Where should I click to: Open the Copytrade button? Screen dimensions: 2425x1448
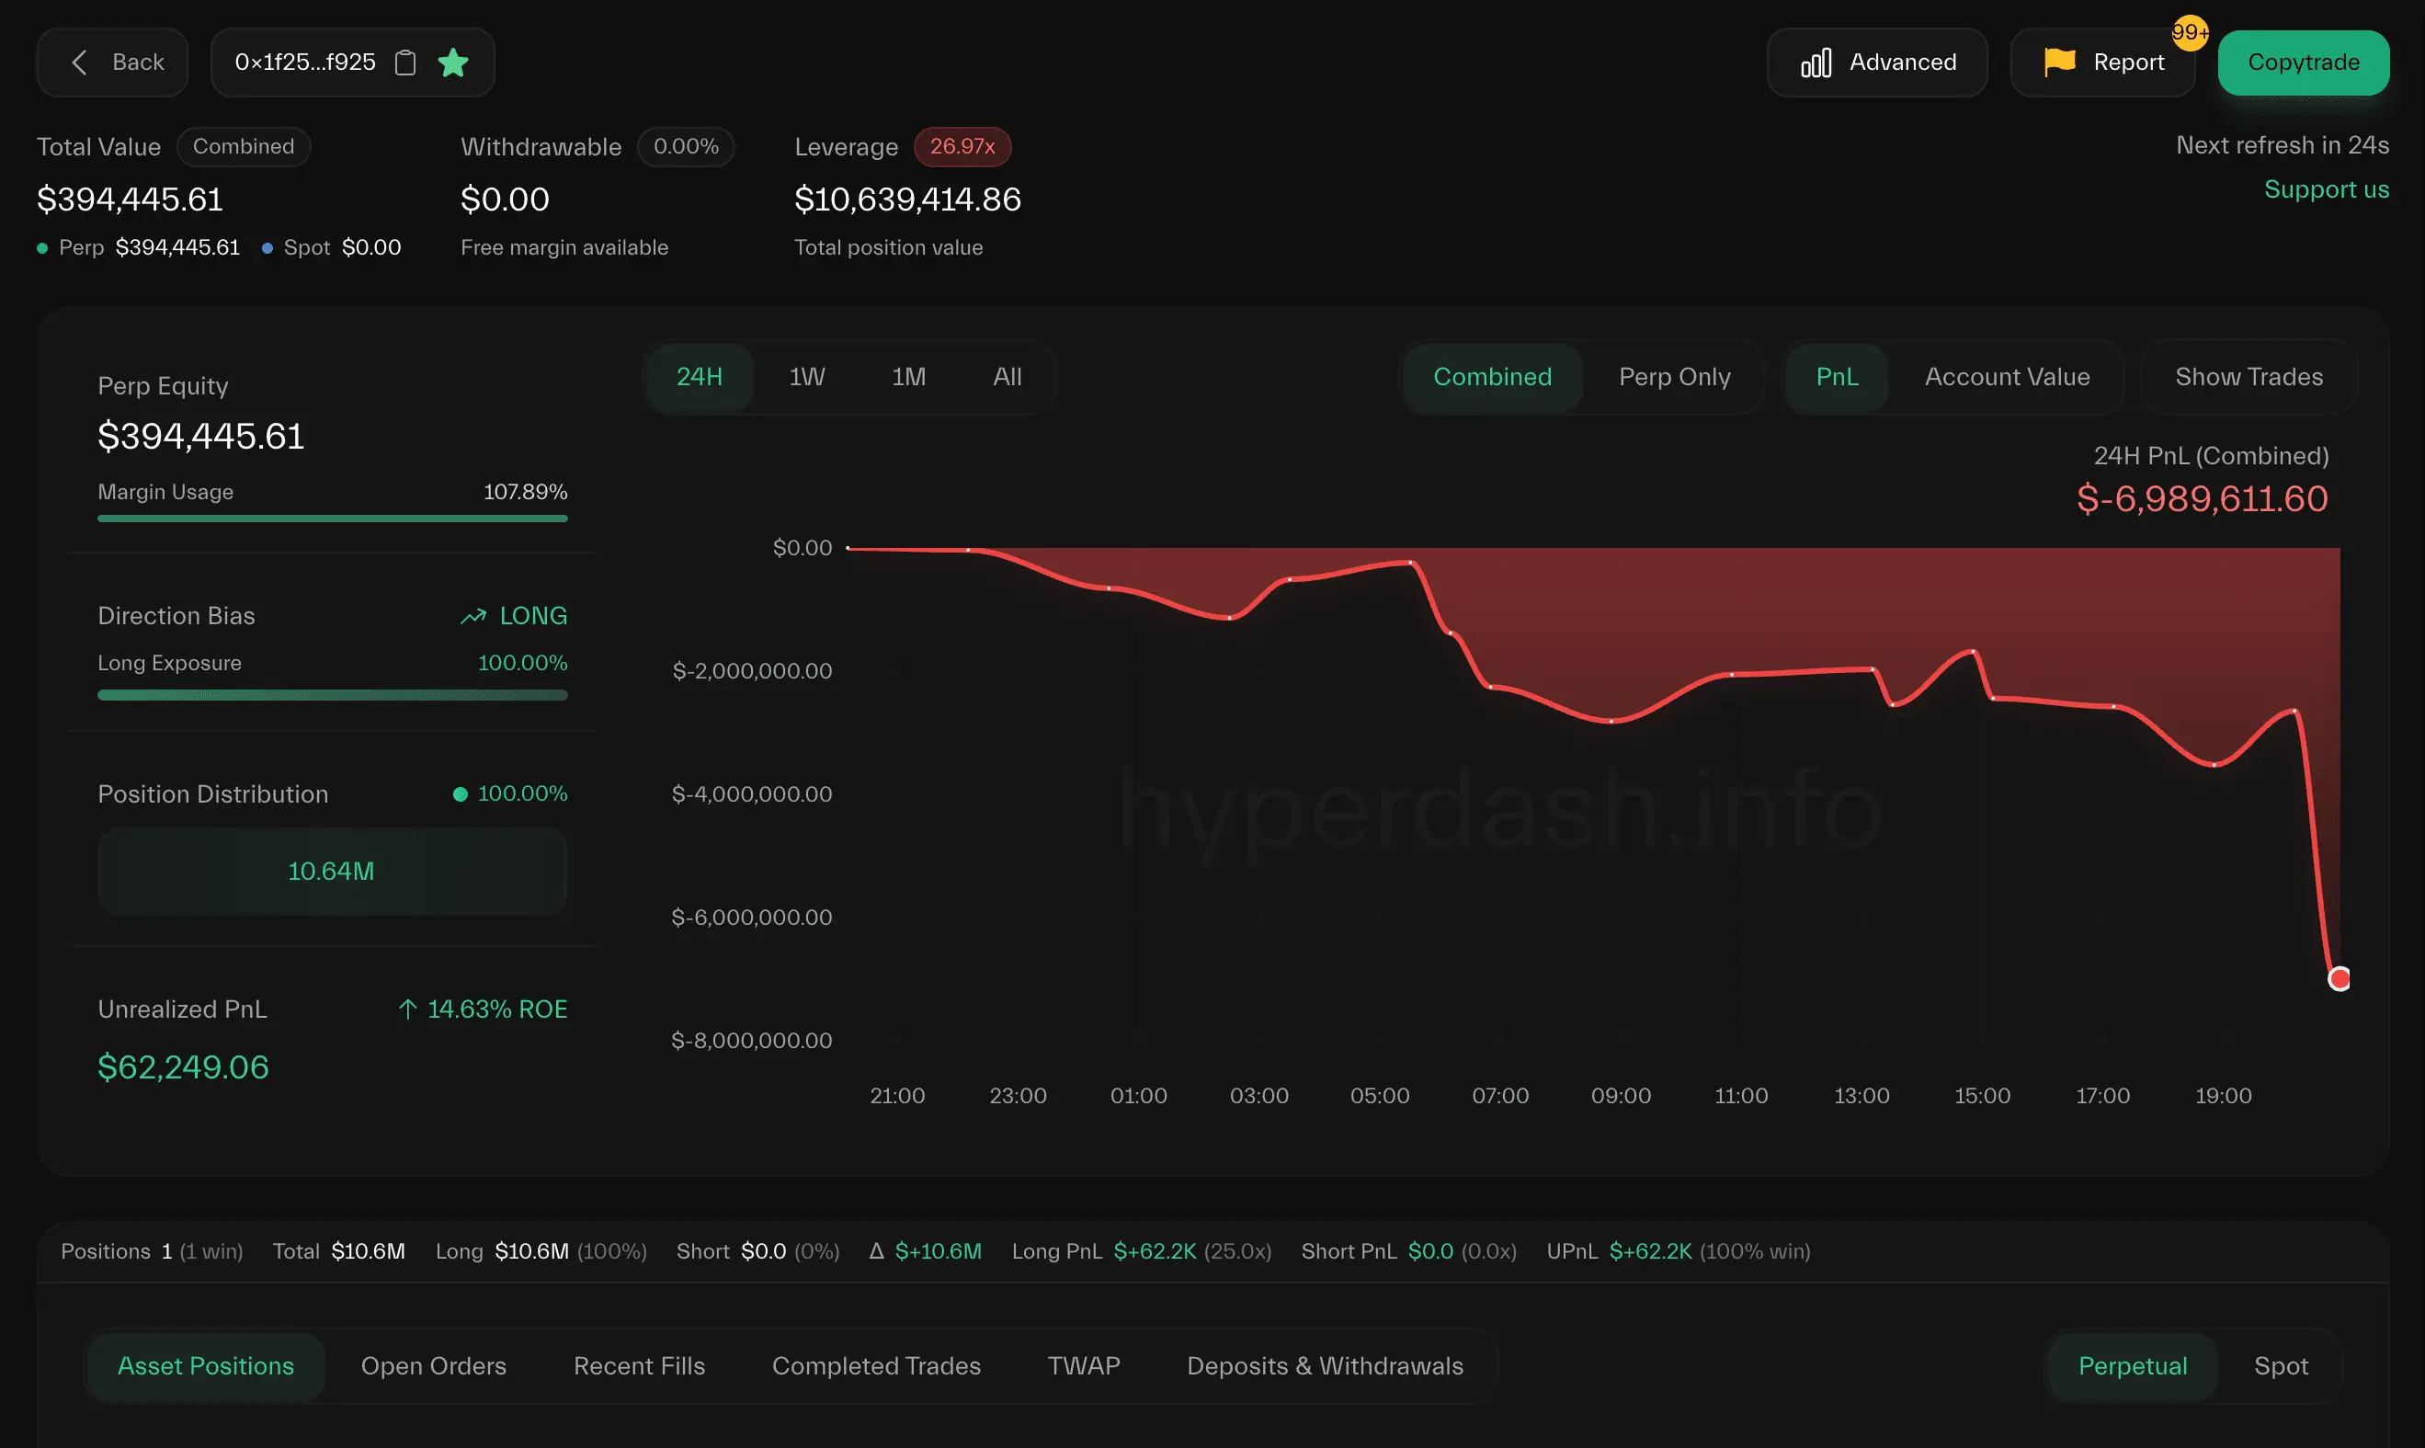[x=2303, y=63]
